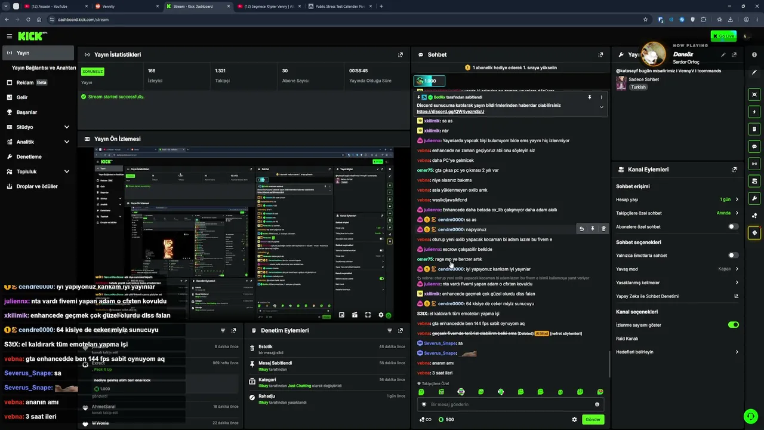Click the Sadece Sohbet category thumbnail
The height and width of the screenshot is (430, 764).
tap(621, 83)
